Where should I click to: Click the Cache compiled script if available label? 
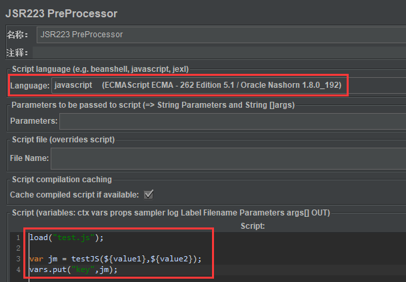click(x=74, y=195)
